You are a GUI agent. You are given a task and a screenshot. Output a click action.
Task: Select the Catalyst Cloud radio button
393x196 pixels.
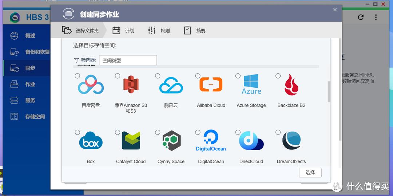pos(118,132)
